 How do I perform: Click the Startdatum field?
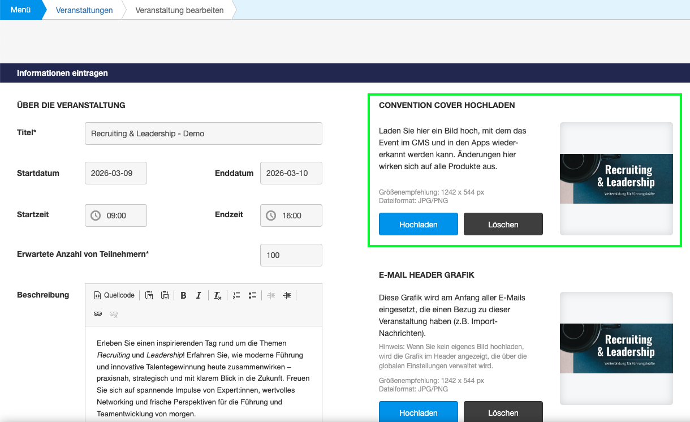pyautogui.click(x=116, y=173)
